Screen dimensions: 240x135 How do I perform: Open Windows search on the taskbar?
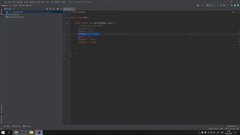point(9,132)
